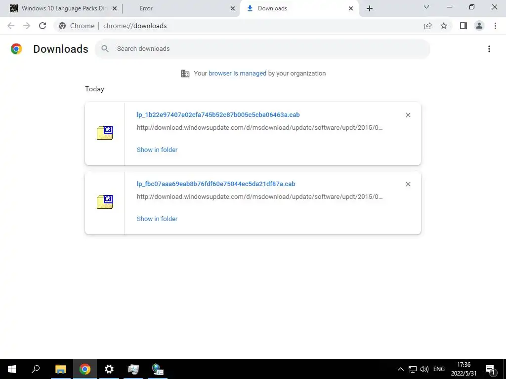Click the browser back arrow

[x=11, y=26]
